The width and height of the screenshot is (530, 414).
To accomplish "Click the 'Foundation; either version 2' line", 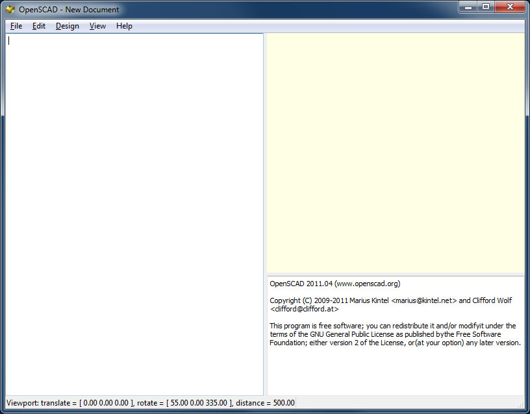I will pyautogui.click(x=395, y=343).
